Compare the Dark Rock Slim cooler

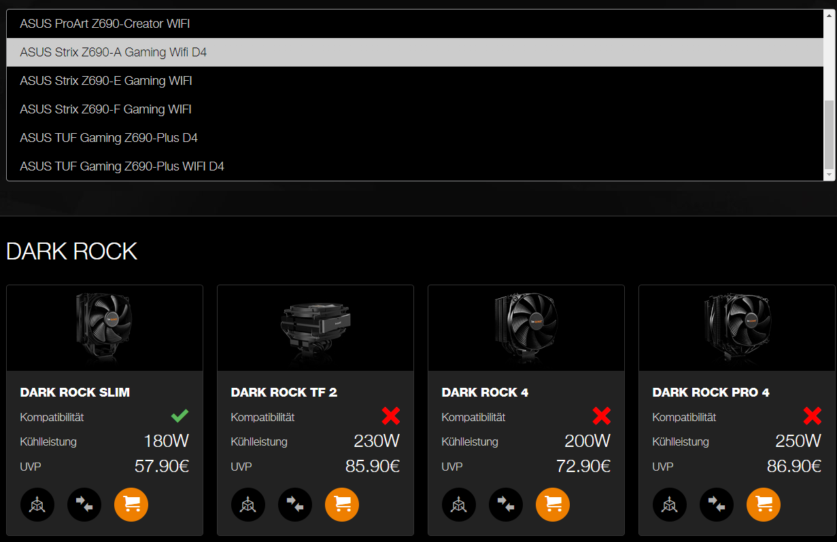point(84,505)
